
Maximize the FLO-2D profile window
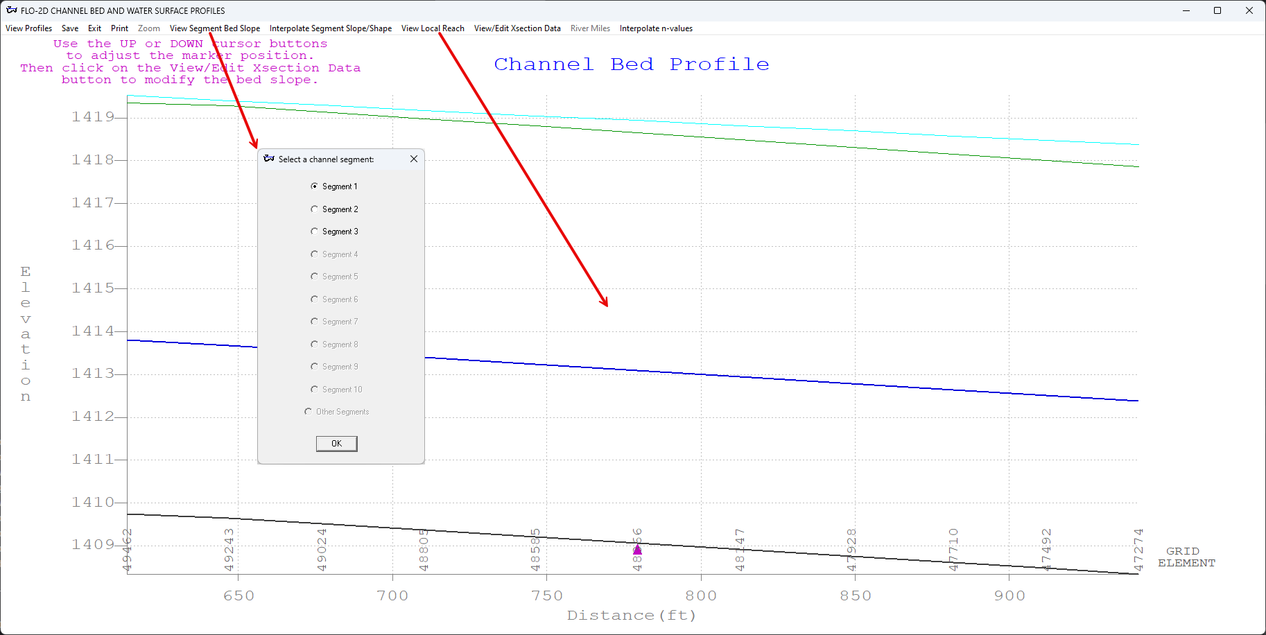click(x=1217, y=10)
